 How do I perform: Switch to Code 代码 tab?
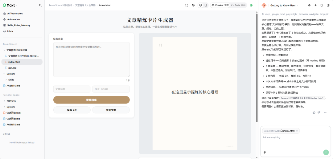tap(238, 5)
